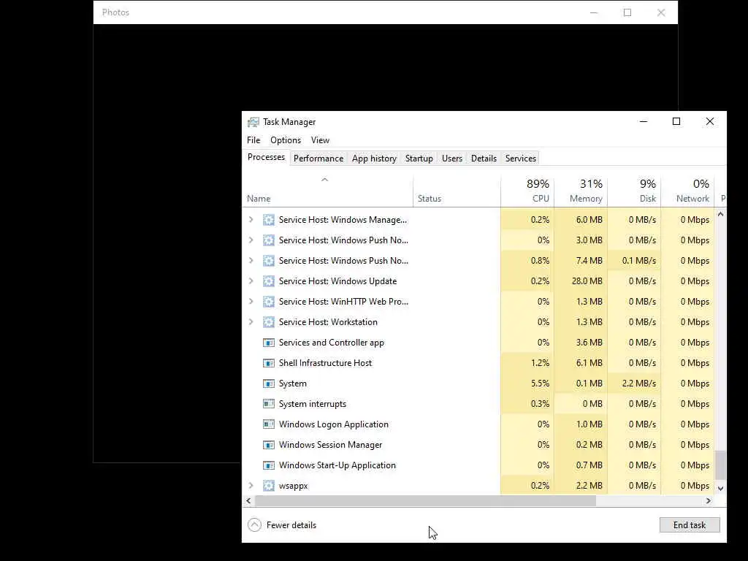Open the File menu

(x=253, y=140)
